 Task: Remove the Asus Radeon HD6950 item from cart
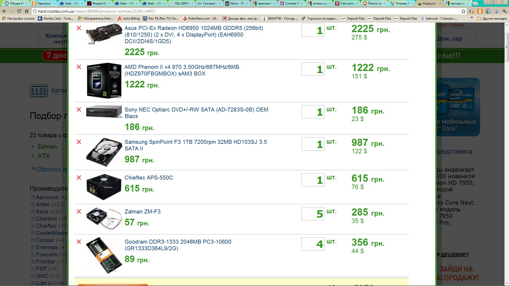79,28
